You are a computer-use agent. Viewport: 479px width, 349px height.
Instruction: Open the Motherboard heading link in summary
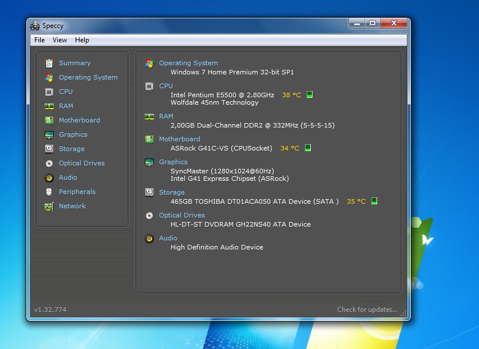click(x=180, y=139)
